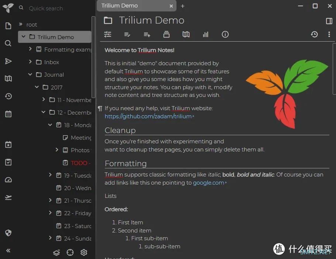Click the note content vertical scrollbar
336x259 pixels.
[334, 69]
